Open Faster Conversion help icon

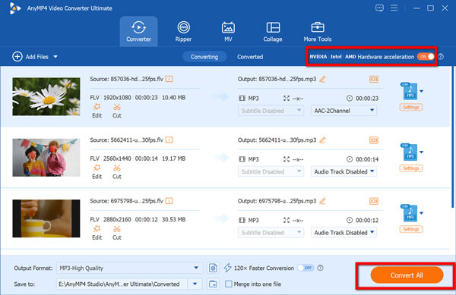(x=320, y=268)
